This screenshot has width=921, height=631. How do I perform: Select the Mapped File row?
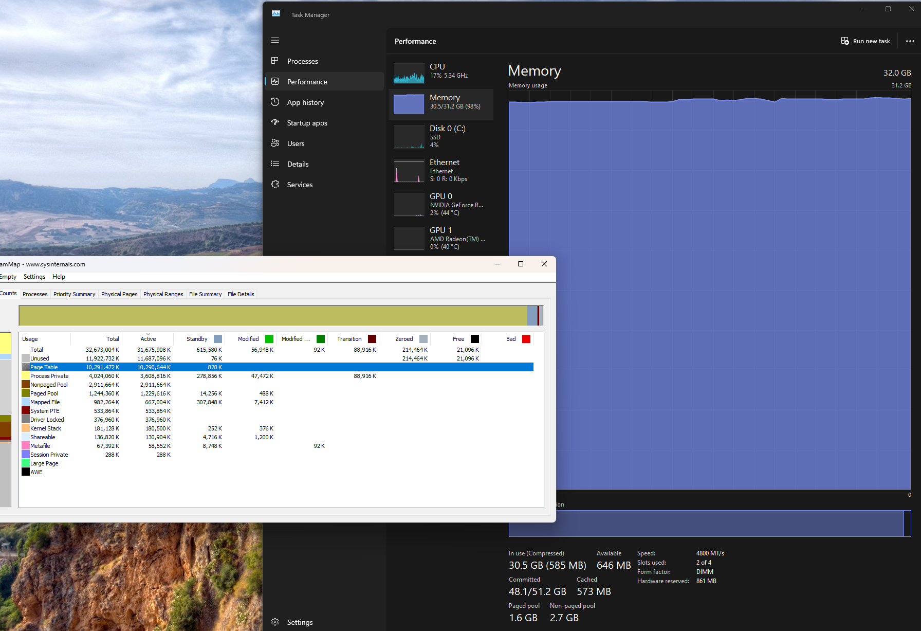pyautogui.click(x=278, y=402)
